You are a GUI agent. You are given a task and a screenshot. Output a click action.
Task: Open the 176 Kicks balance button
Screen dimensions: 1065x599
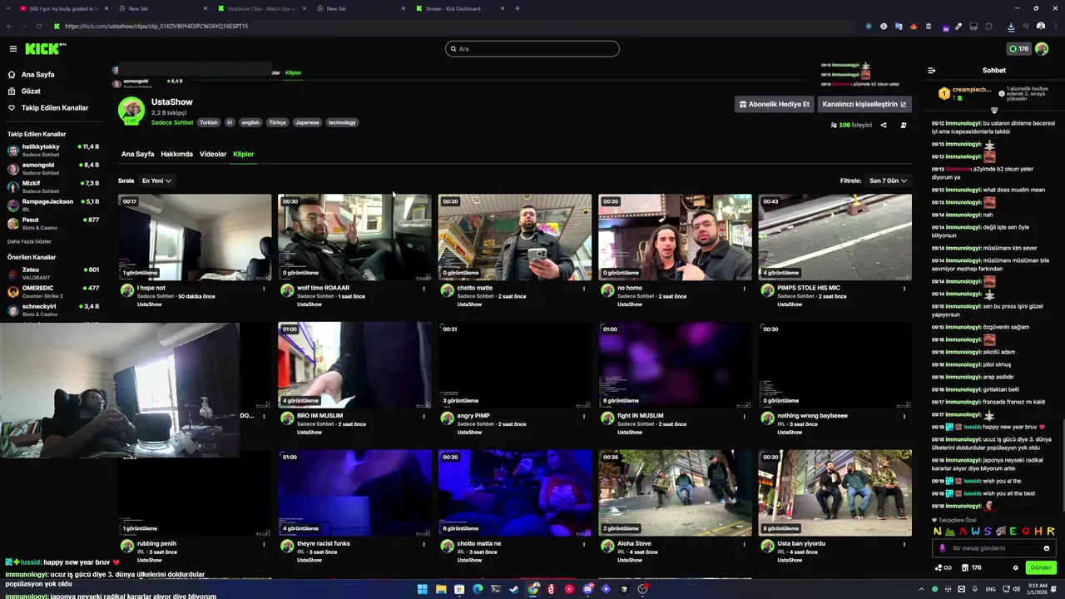(x=1018, y=49)
